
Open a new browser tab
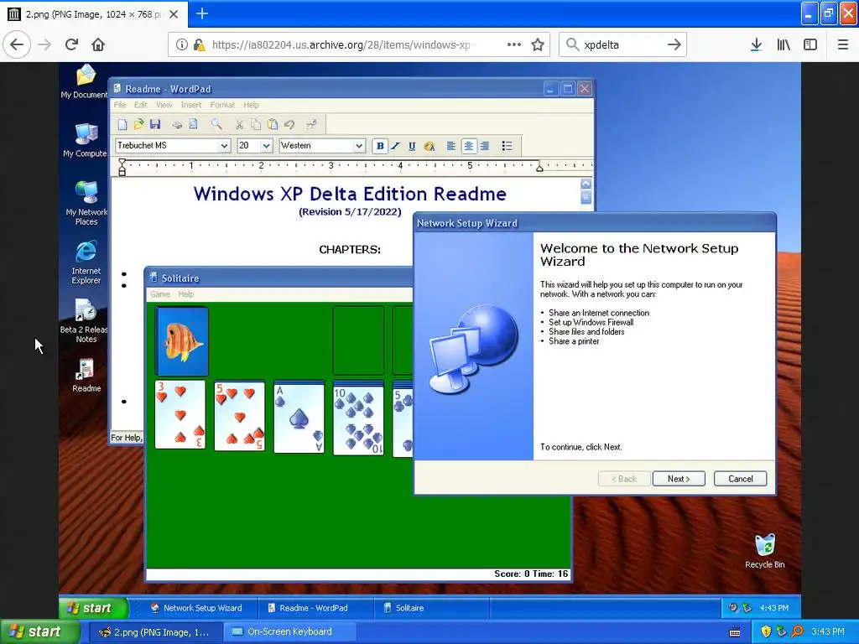pos(201,13)
